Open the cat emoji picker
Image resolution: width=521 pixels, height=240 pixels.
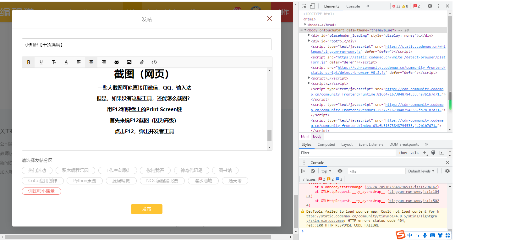click(x=117, y=62)
